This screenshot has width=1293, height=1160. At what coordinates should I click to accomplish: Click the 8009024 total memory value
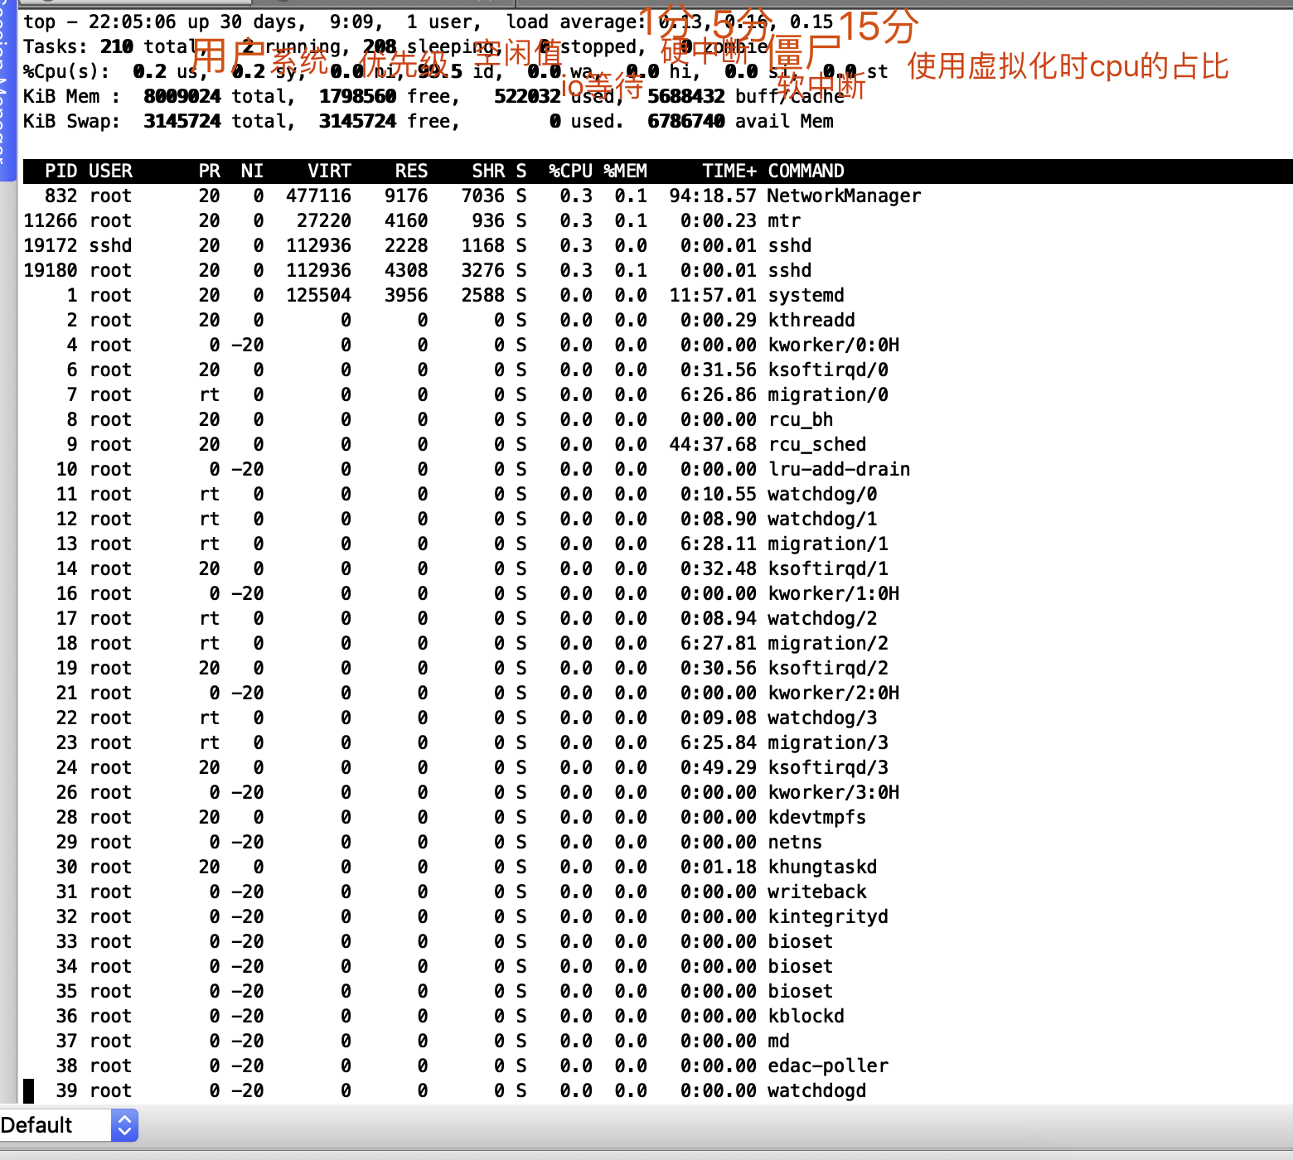(x=182, y=96)
